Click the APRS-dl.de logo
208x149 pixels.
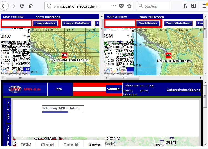24,89
